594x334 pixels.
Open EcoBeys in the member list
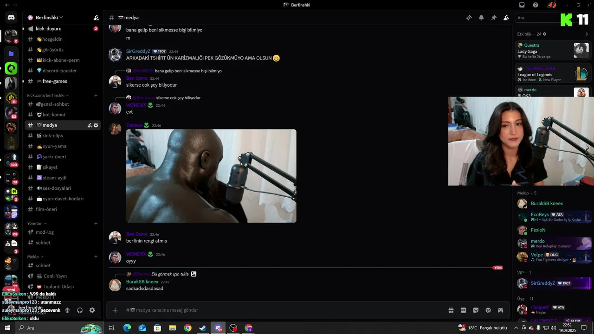click(555, 217)
